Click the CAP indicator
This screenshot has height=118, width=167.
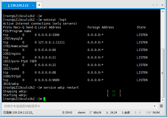[x=149, y=112]
